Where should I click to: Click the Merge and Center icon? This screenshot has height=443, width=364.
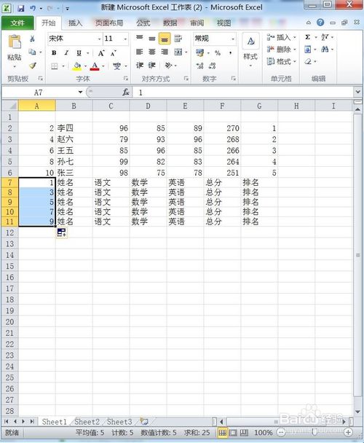click(178, 52)
